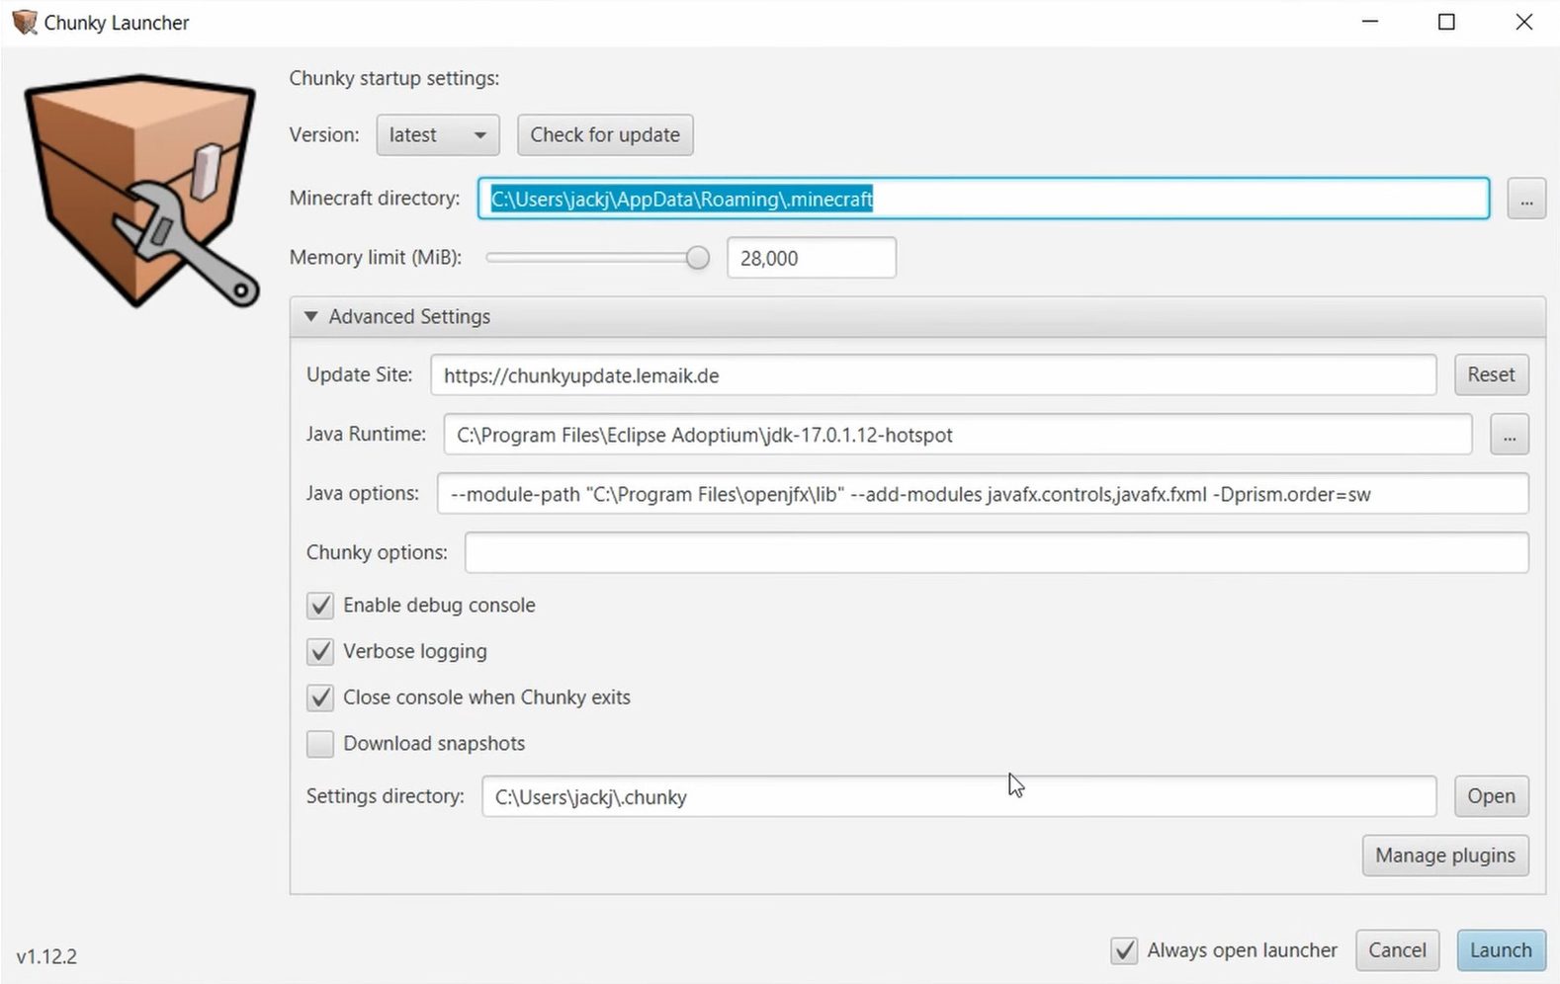
Task: Collapse the Advanced Settings section
Action: point(917,316)
